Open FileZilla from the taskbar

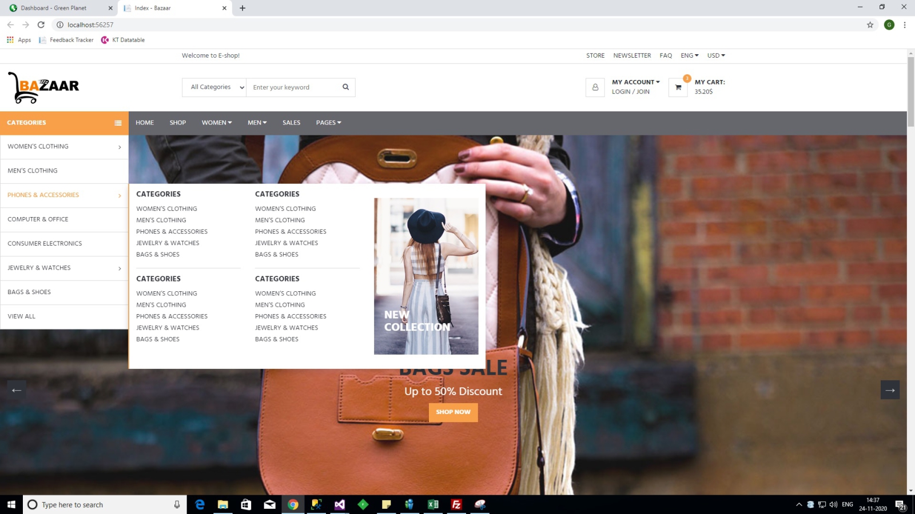click(456, 504)
